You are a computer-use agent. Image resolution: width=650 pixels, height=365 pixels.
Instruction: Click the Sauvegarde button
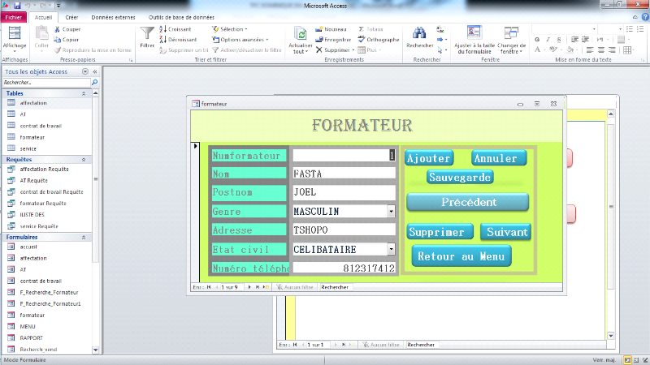[460, 177]
